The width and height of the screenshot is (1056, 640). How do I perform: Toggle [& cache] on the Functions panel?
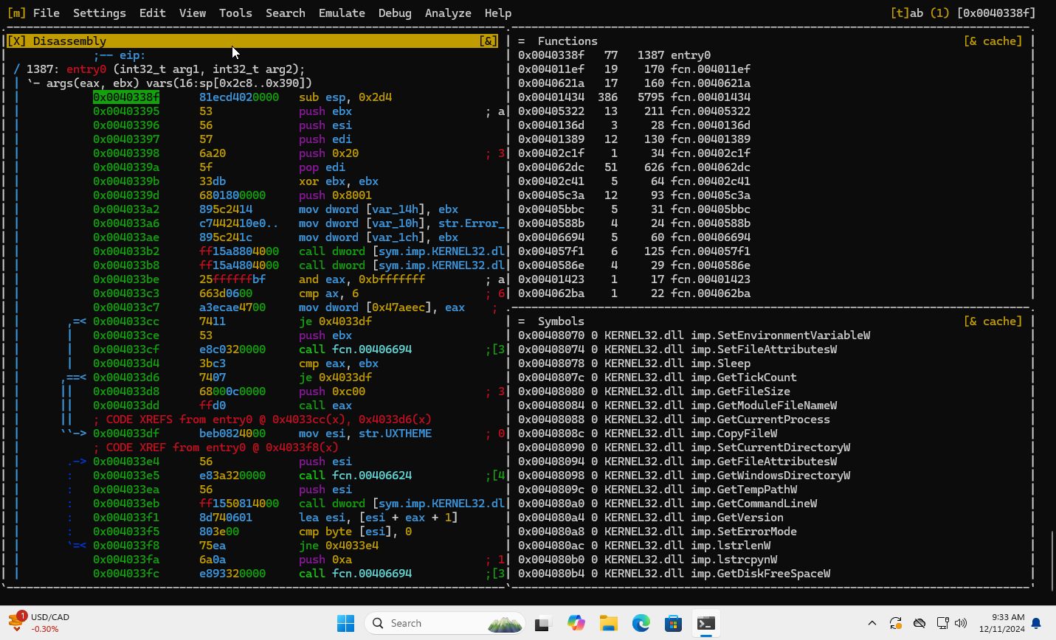pyautogui.click(x=993, y=41)
